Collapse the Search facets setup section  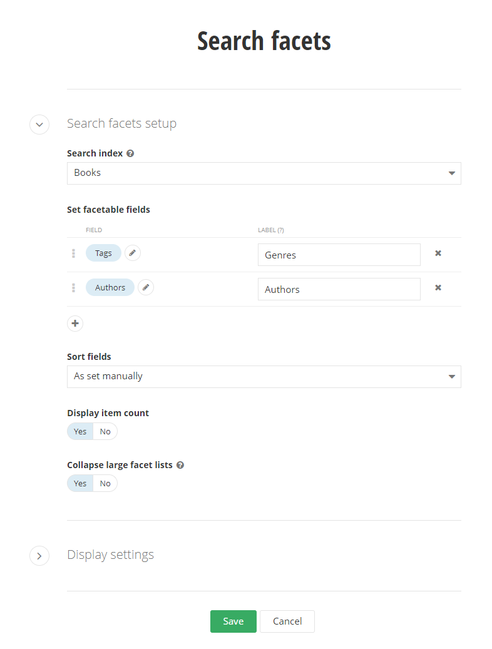pyautogui.click(x=39, y=124)
